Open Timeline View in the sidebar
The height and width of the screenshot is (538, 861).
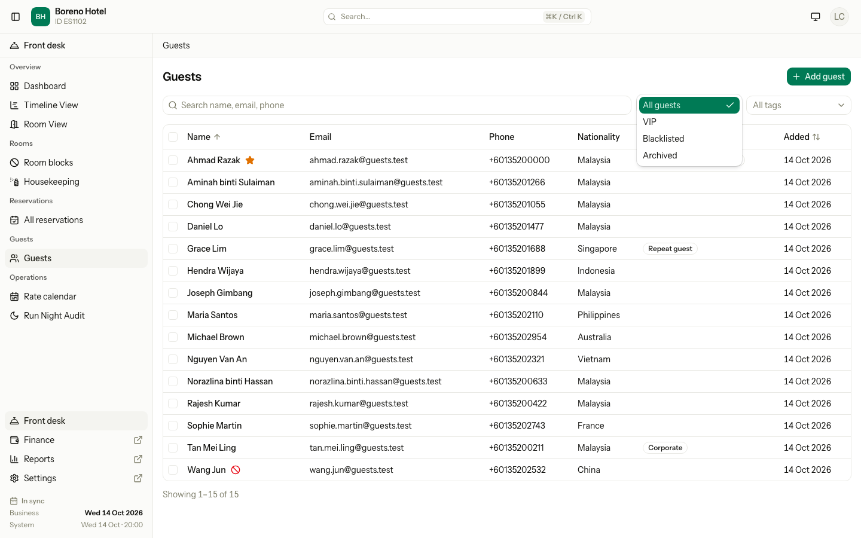(76, 105)
